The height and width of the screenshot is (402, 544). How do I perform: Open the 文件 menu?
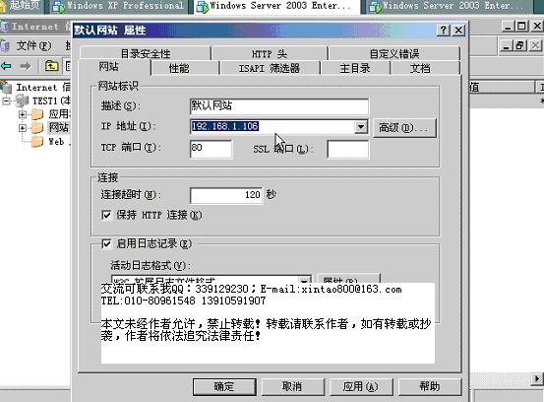(33, 45)
